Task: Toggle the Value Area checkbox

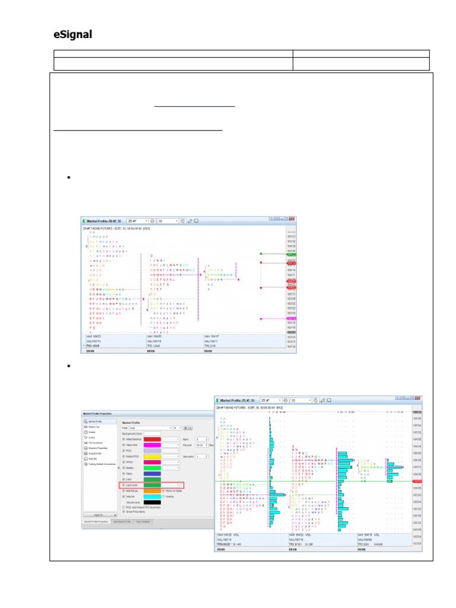Action: (123, 445)
